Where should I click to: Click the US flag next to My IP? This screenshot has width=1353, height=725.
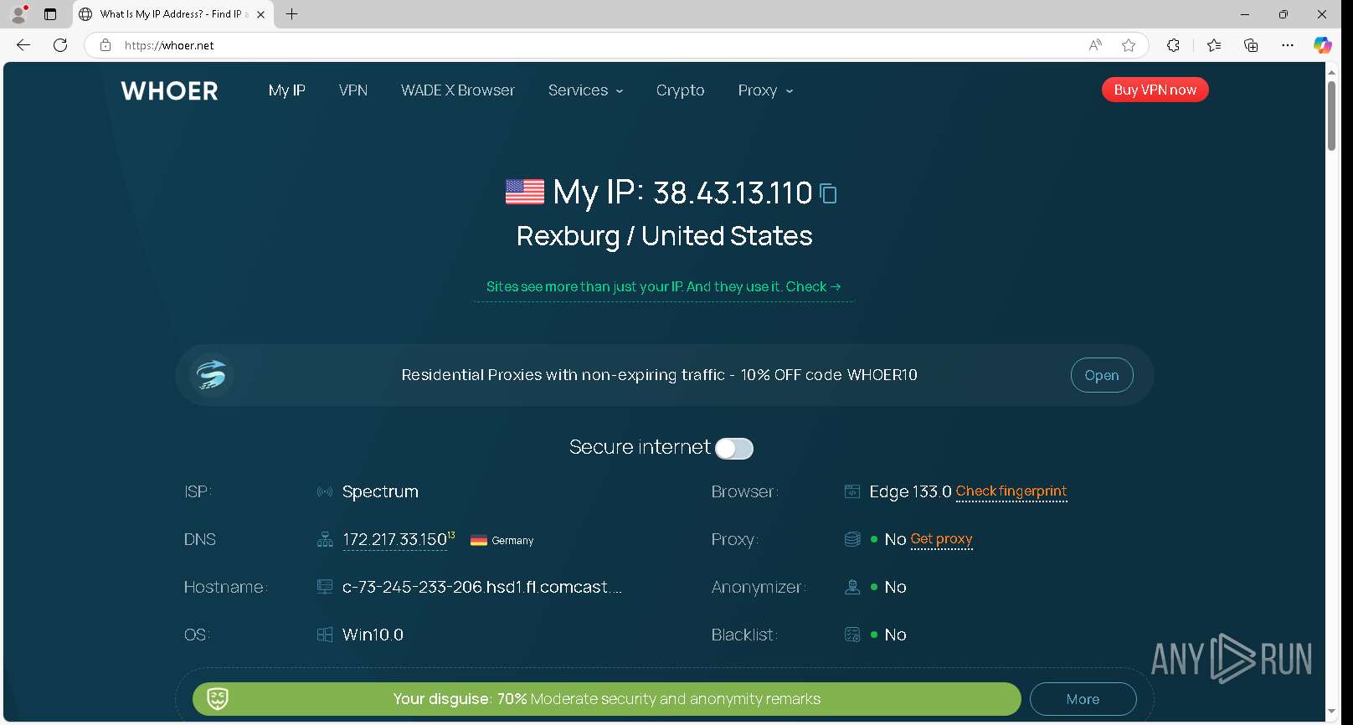[x=525, y=192]
